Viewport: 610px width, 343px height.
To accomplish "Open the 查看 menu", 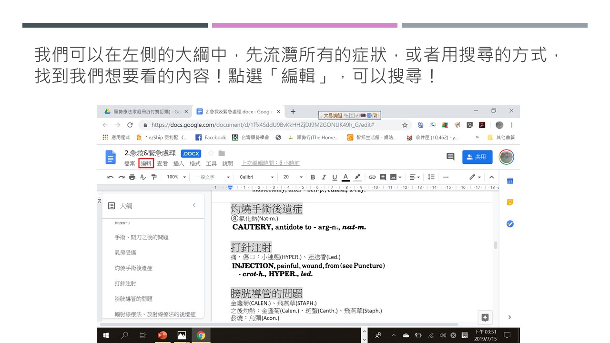I will (x=163, y=163).
